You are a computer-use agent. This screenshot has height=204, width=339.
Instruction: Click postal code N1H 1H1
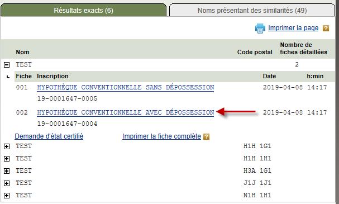(257, 196)
